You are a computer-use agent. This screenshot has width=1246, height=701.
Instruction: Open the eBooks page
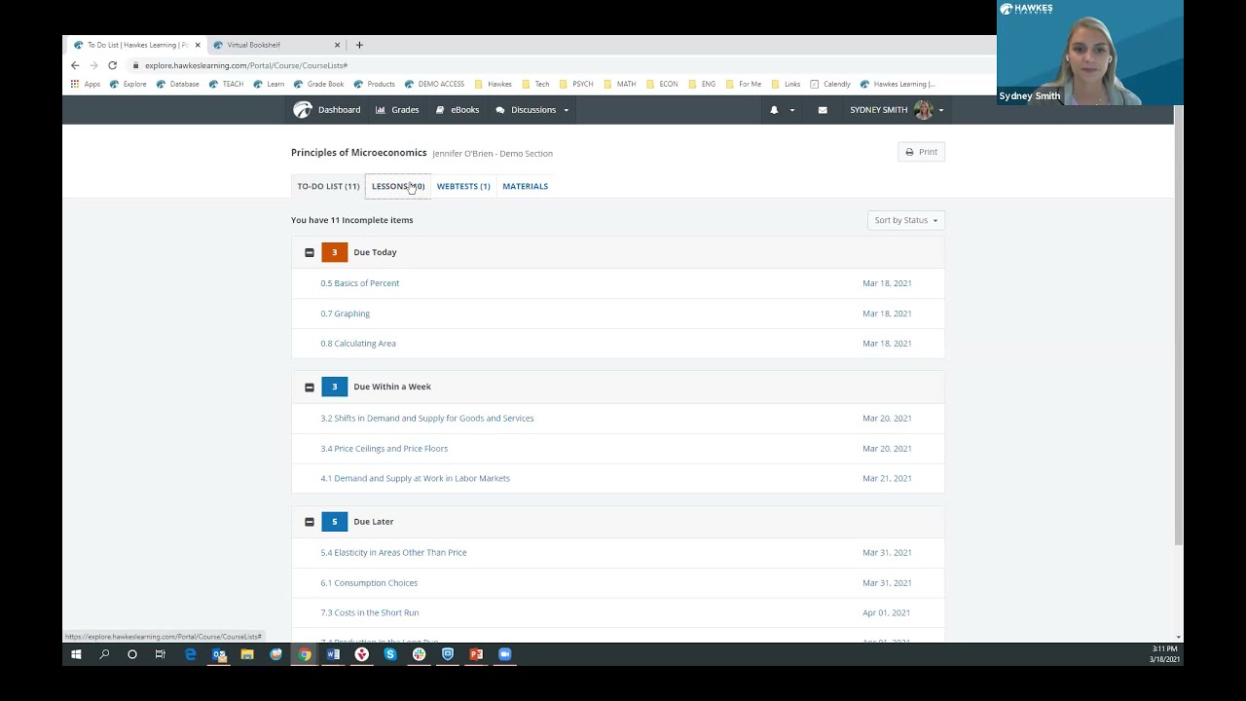click(458, 110)
